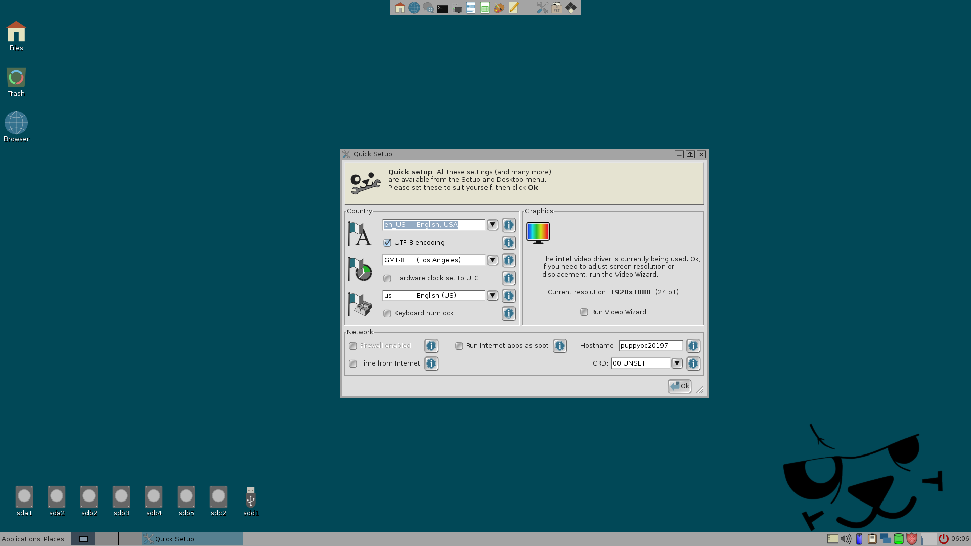Click the Hostname text field
Viewport: 971px width, 546px height.
point(650,346)
